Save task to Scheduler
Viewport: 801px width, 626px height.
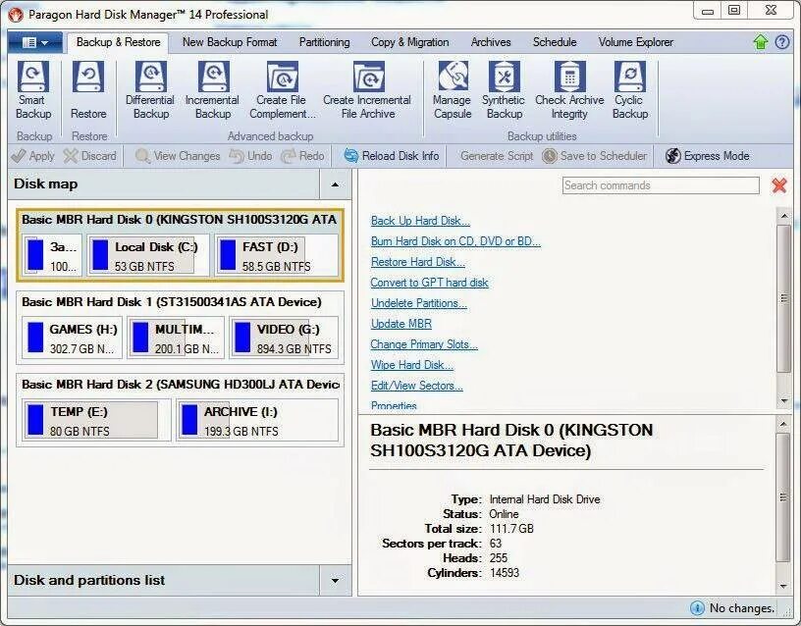pyautogui.click(x=595, y=156)
